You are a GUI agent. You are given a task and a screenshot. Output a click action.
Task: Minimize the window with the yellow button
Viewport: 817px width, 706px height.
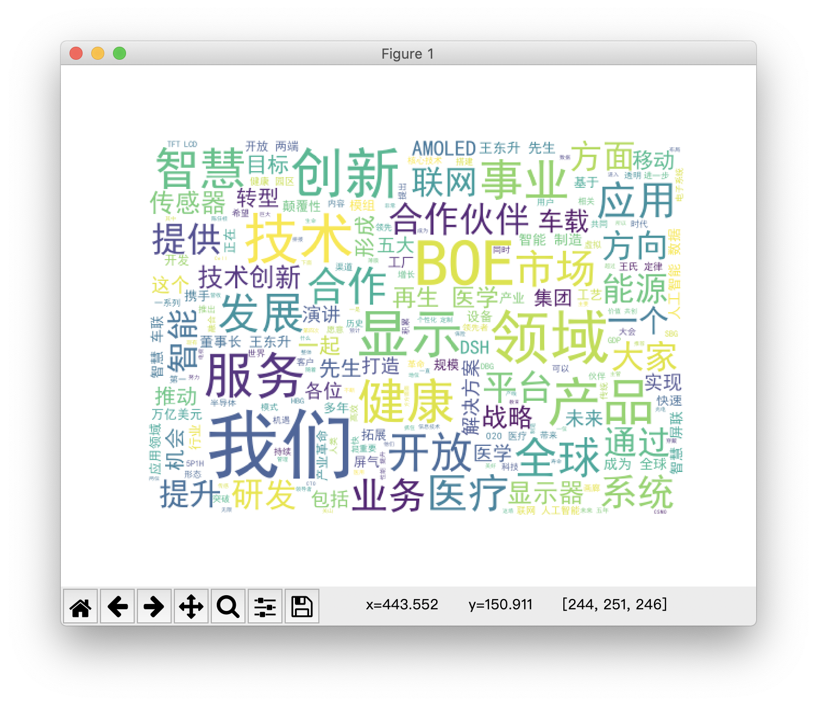coord(98,53)
